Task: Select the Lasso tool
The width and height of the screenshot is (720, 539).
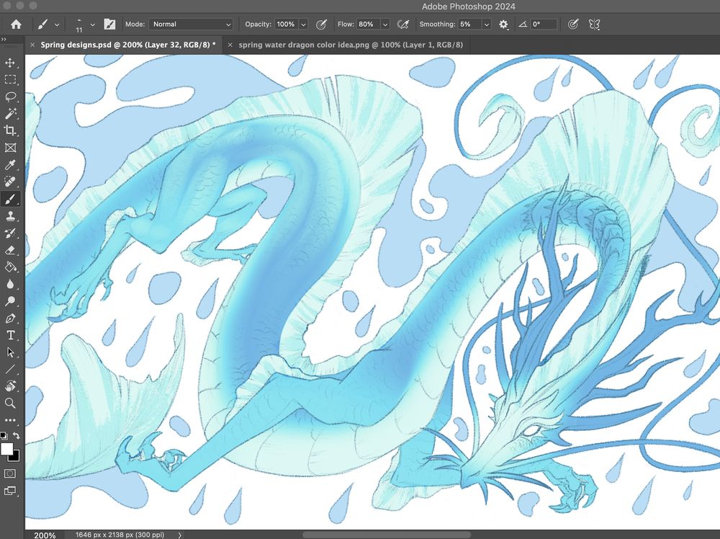Action: tap(11, 97)
